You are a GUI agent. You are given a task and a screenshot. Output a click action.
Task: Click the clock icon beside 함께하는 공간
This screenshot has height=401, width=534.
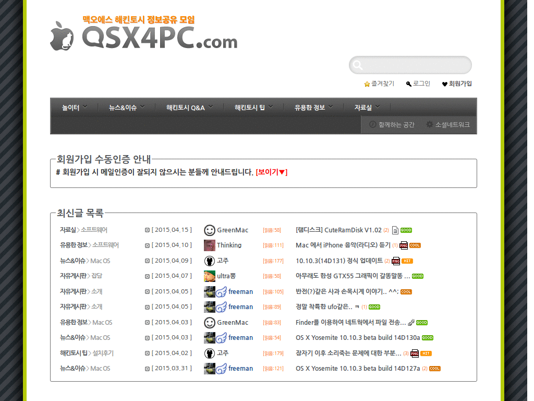pos(372,124)
